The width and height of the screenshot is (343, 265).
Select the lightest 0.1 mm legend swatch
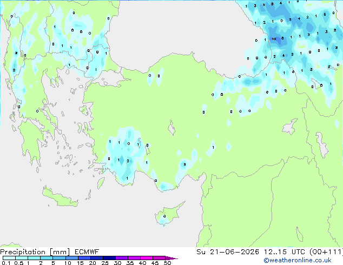pos(9,258)
